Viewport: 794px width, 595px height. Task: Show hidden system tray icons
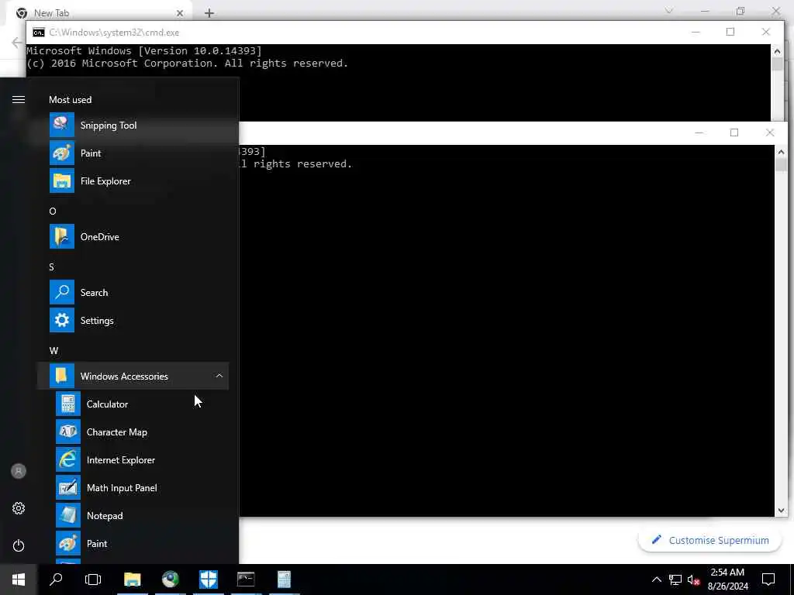[656, 580]
